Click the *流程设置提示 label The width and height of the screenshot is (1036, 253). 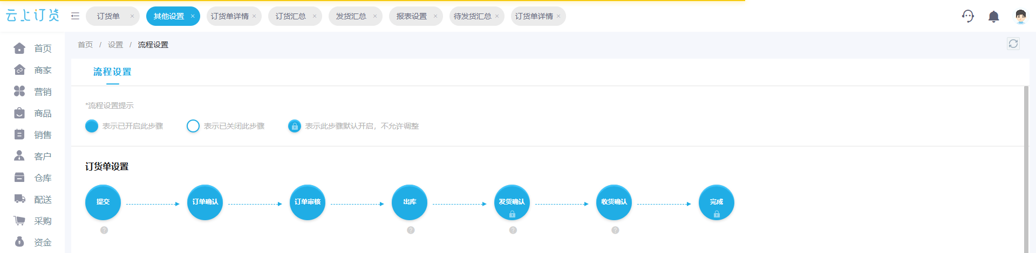[110, 106]
